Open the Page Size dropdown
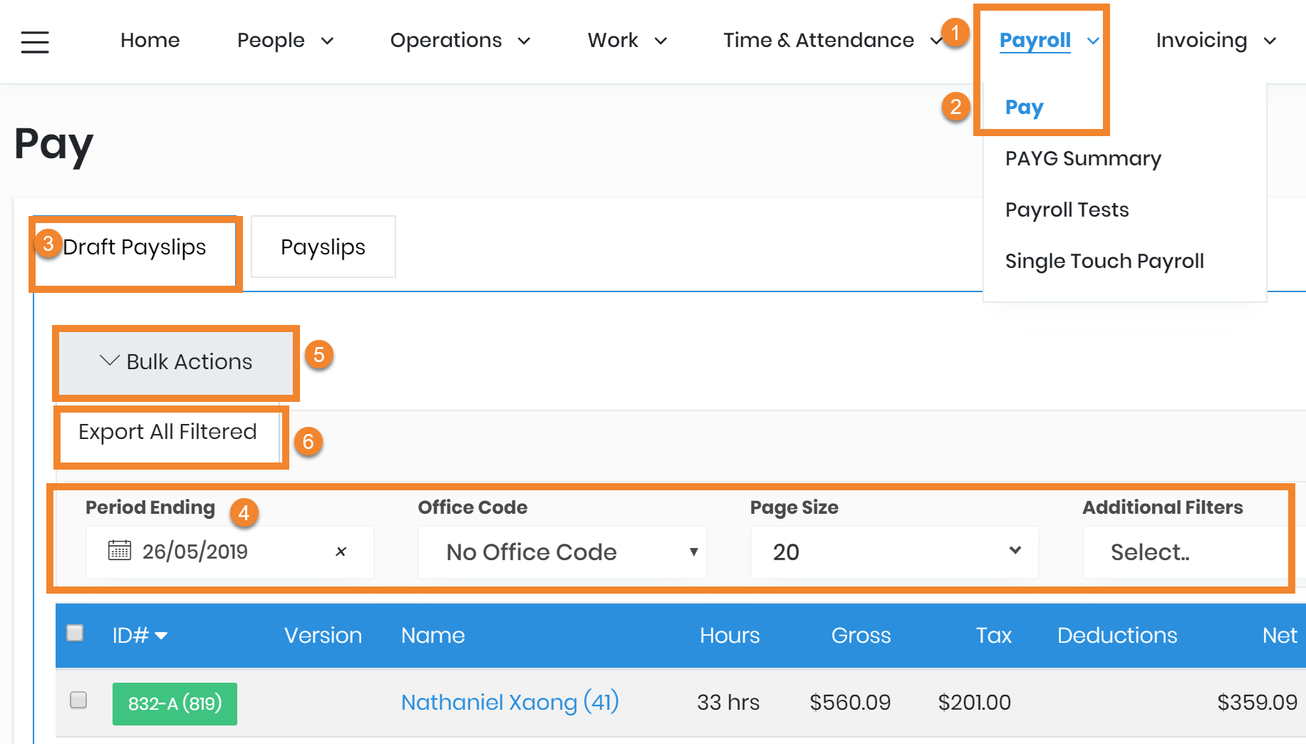1306x744 pixels. coord(893,552)
